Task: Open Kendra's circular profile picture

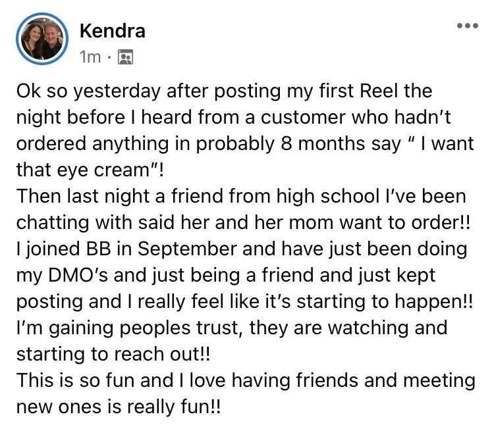Action: point(42,39)
